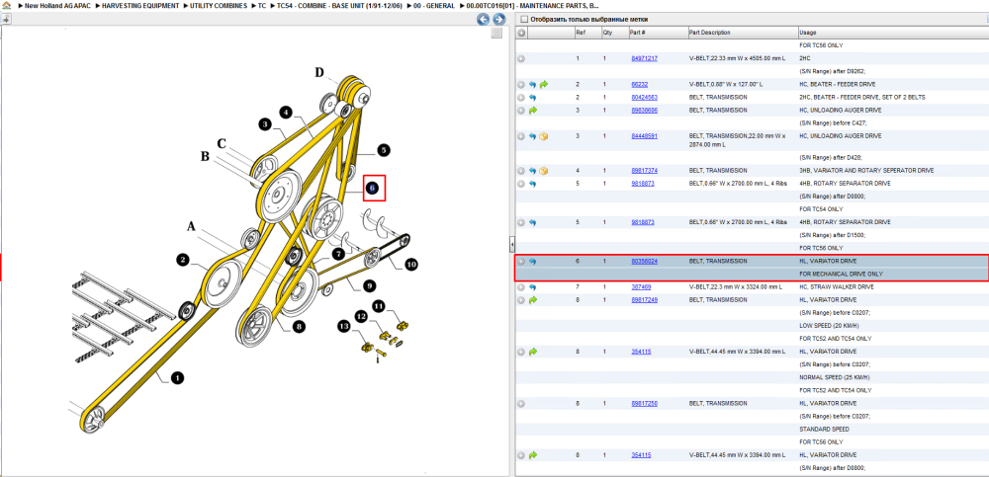The height and width of the screenshot is (477, 989).
Task: Click the green arrow icon for part 89817249
Action: (x=532, y=300)
